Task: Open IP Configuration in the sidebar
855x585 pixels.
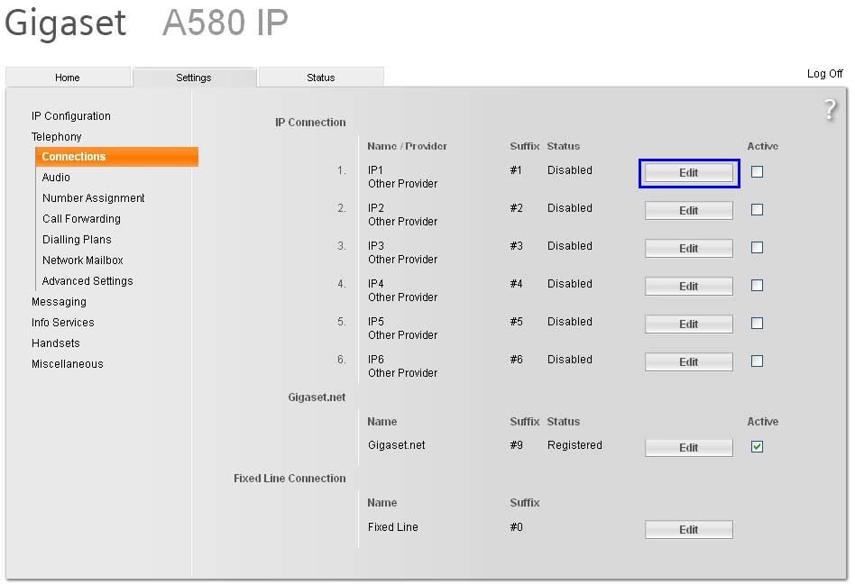Action: pyautogui.click(x=71, y=116)
